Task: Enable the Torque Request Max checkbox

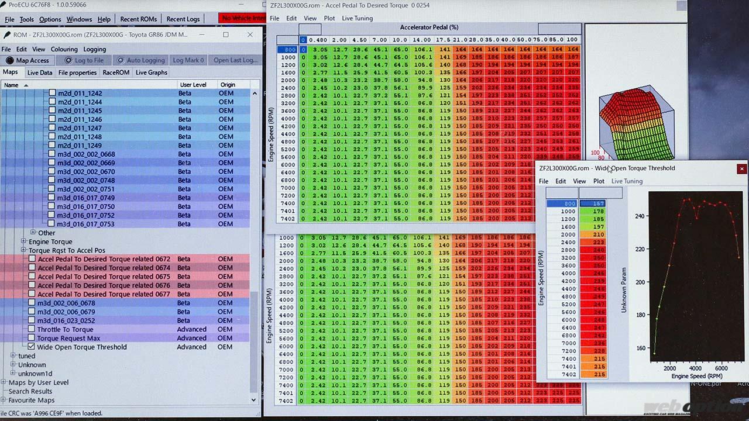Action: click(32, 338)
